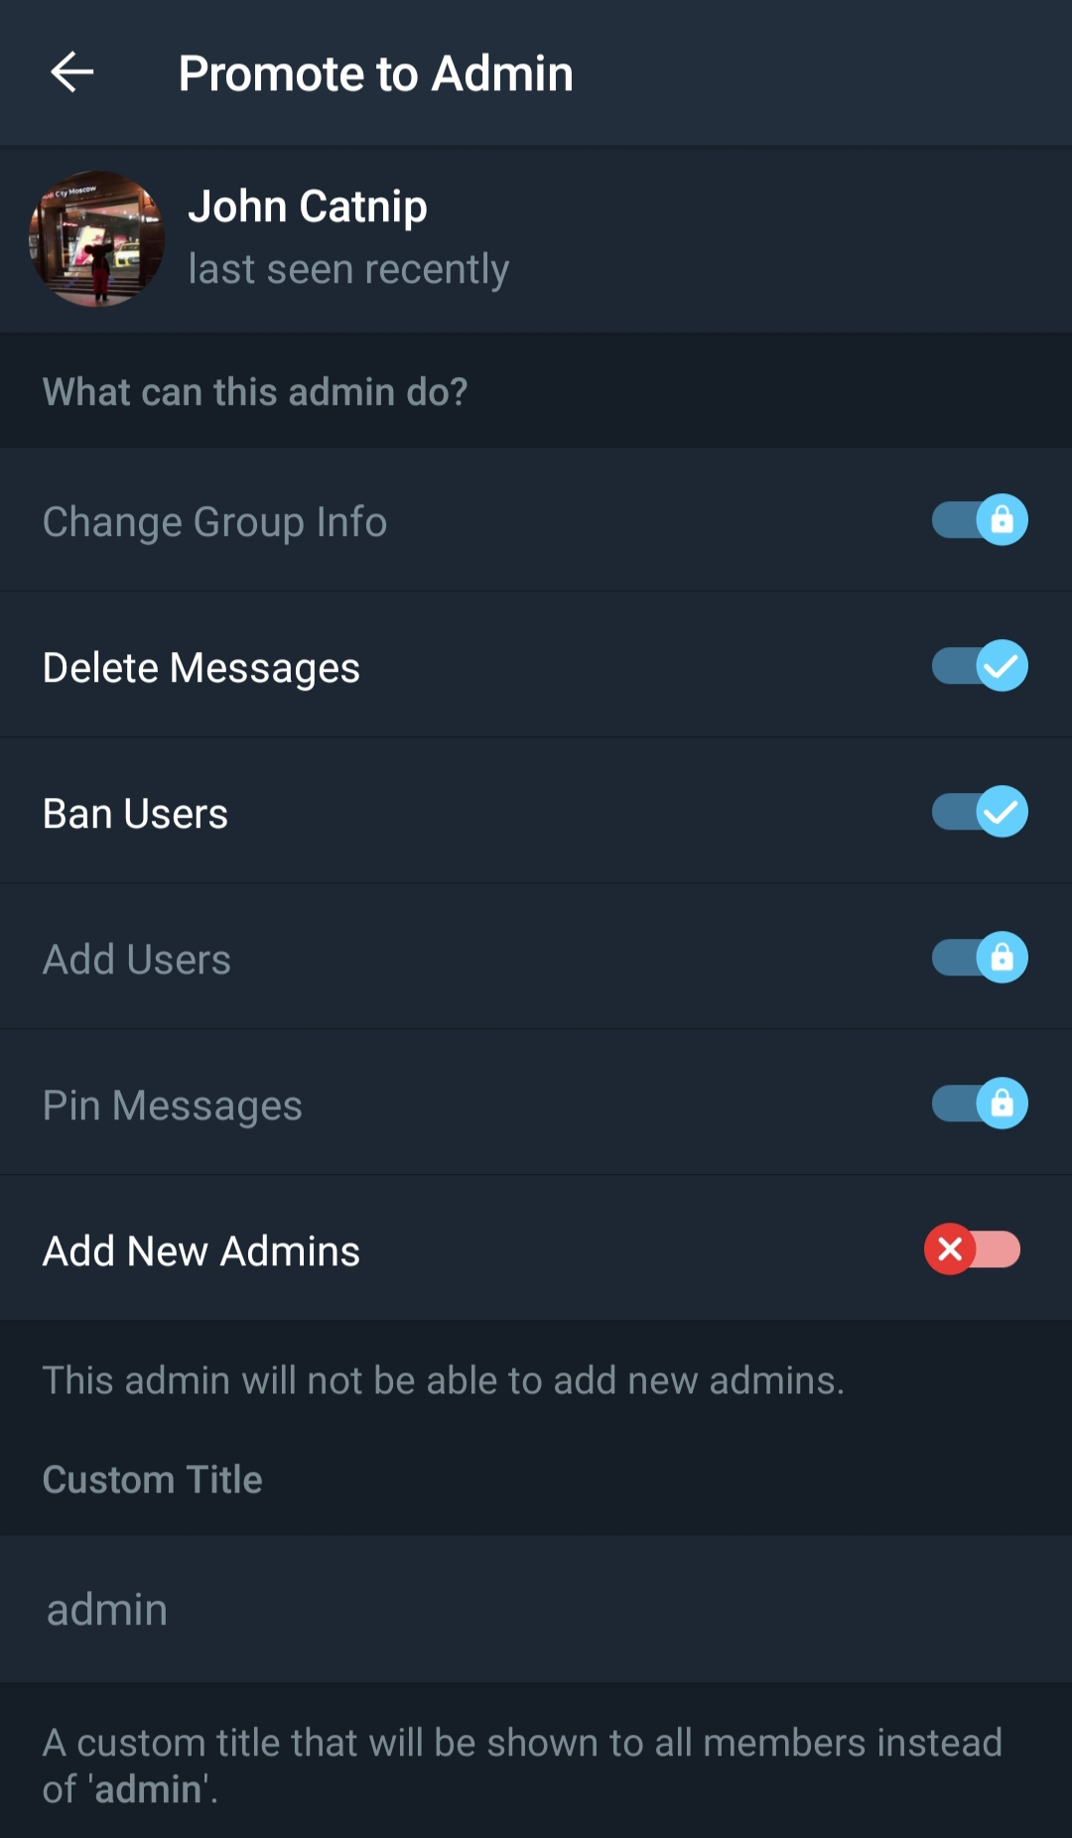Tap the Pin Messages permission label

tap(173, 1106)
